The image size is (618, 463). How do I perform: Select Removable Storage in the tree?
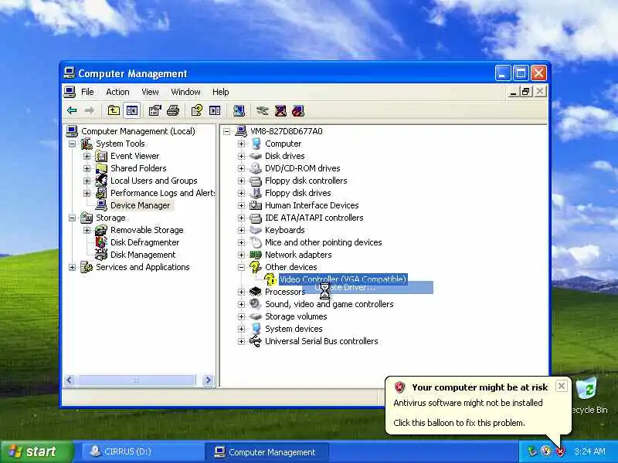[147, 230]
